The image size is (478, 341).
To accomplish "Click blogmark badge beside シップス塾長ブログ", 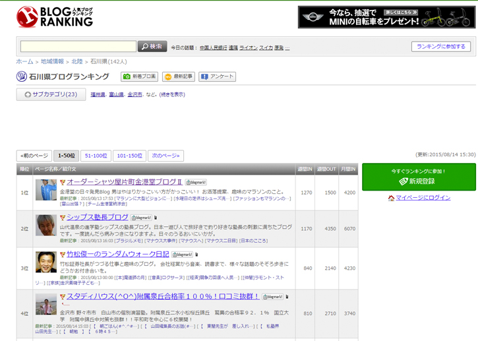I will [141, 217].
